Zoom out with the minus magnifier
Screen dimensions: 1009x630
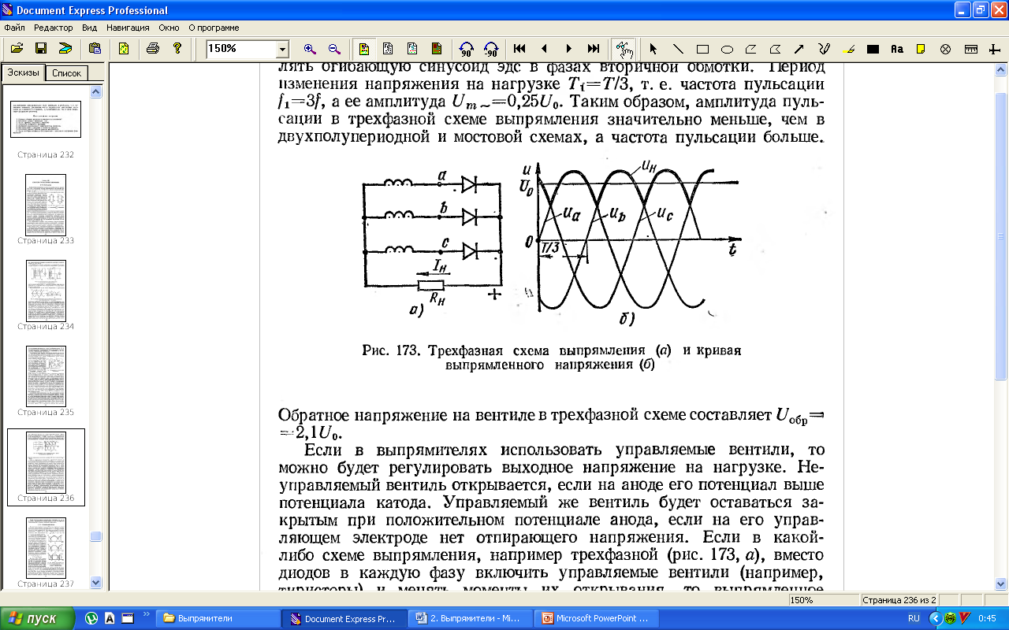pyautogui.click(x=333, y=48)
